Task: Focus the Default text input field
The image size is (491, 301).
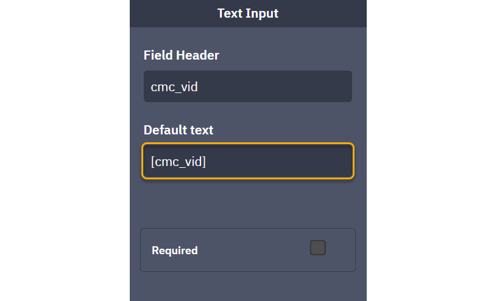Action: (x=247, y=161)
